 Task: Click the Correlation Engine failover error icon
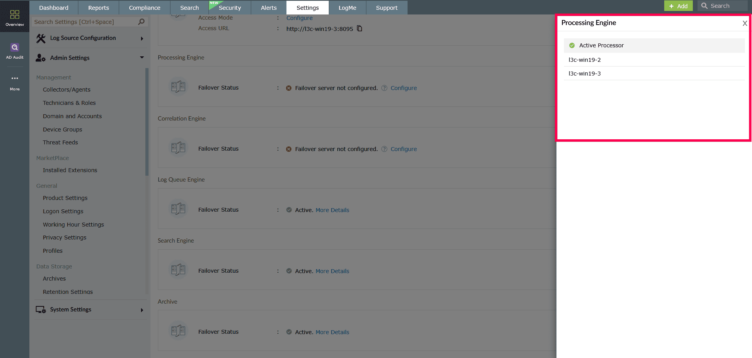click(289, 149)
